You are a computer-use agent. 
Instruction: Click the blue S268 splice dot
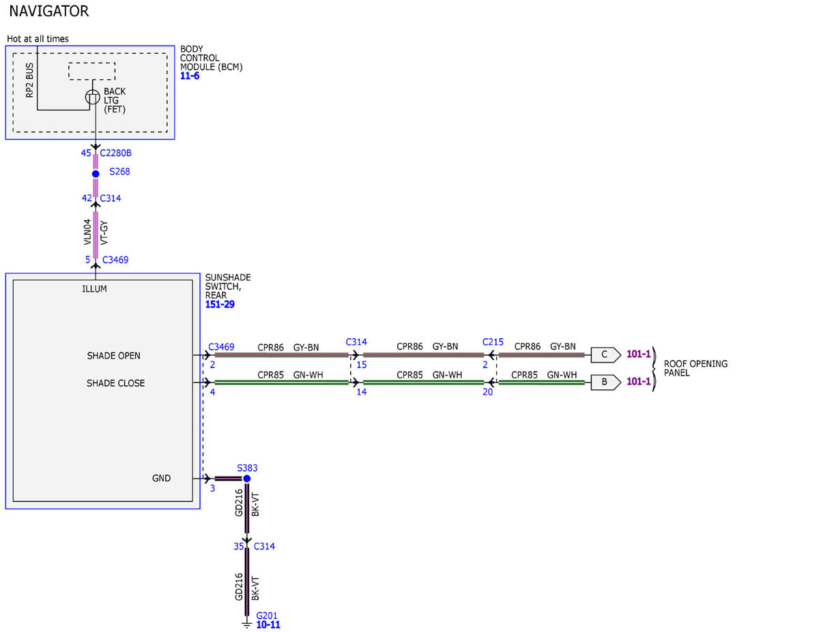(x=96, y=174)
